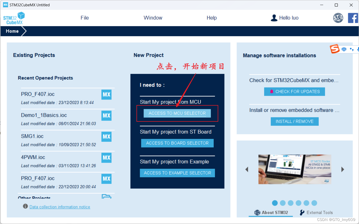Open the File menu
This screenshot has height=224, width=359.
point(85,18)
